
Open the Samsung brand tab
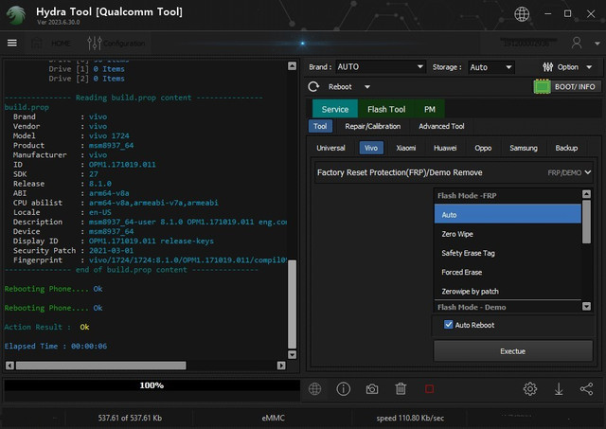tap(524, 148)
